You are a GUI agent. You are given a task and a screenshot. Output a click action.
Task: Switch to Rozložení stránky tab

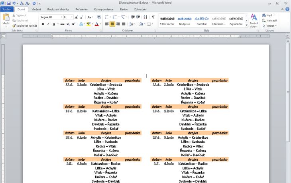(x=58, y=9)
